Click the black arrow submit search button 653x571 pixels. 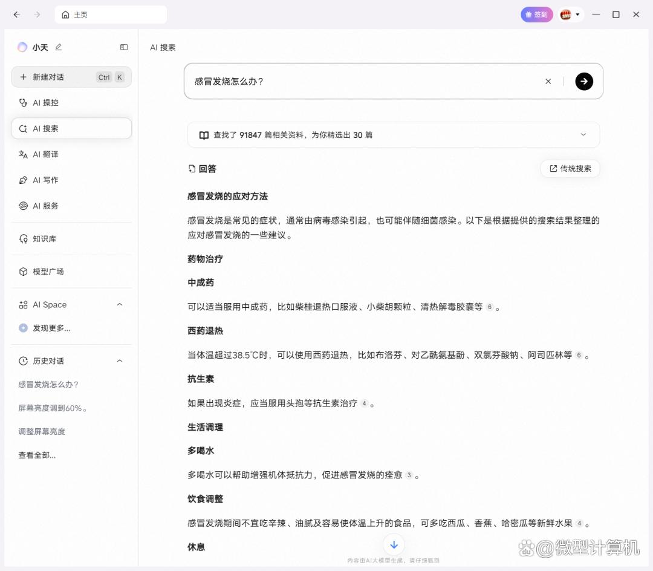[583, 81]
